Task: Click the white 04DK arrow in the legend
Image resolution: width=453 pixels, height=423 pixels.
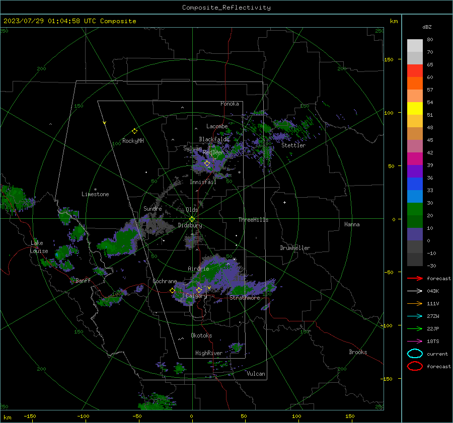Action: tap(415, 291)
